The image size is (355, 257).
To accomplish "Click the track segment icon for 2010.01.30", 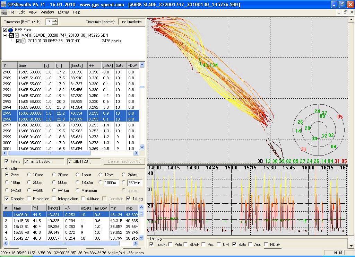I will click(24, 41).
